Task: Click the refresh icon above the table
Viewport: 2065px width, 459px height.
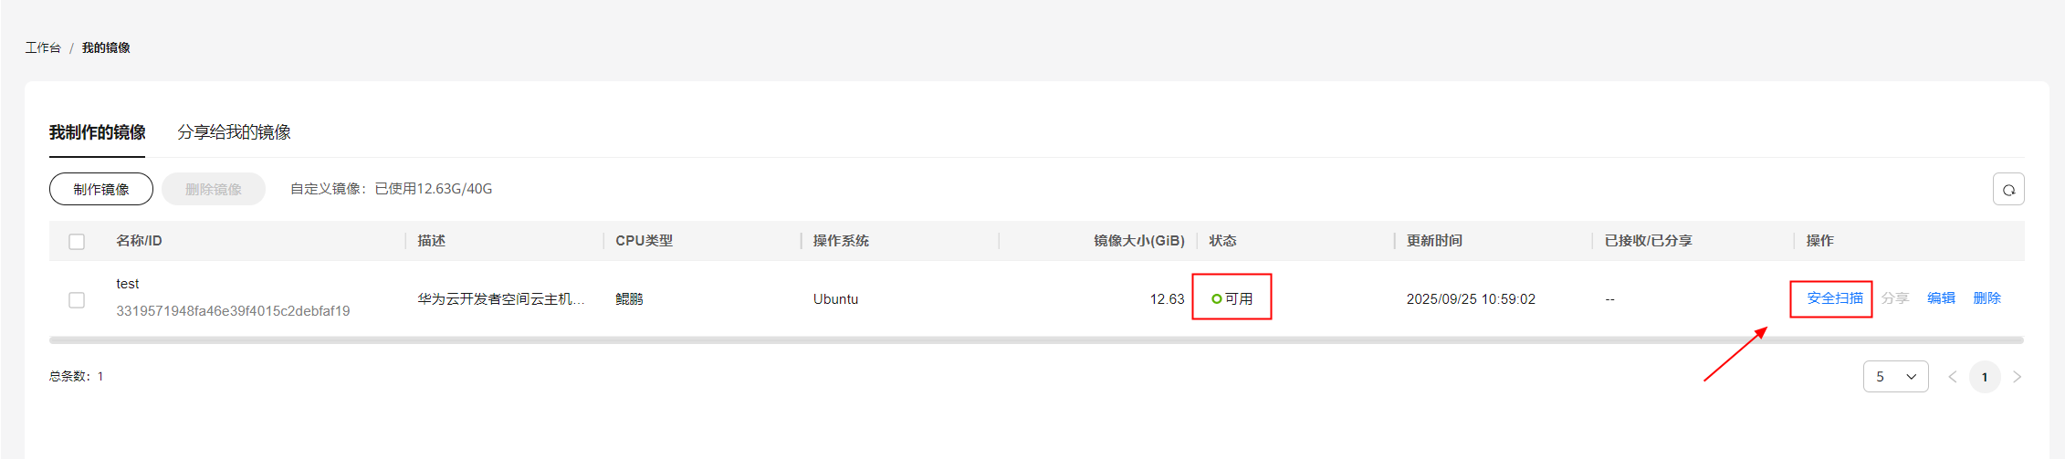Action: tap(2008, 190)
